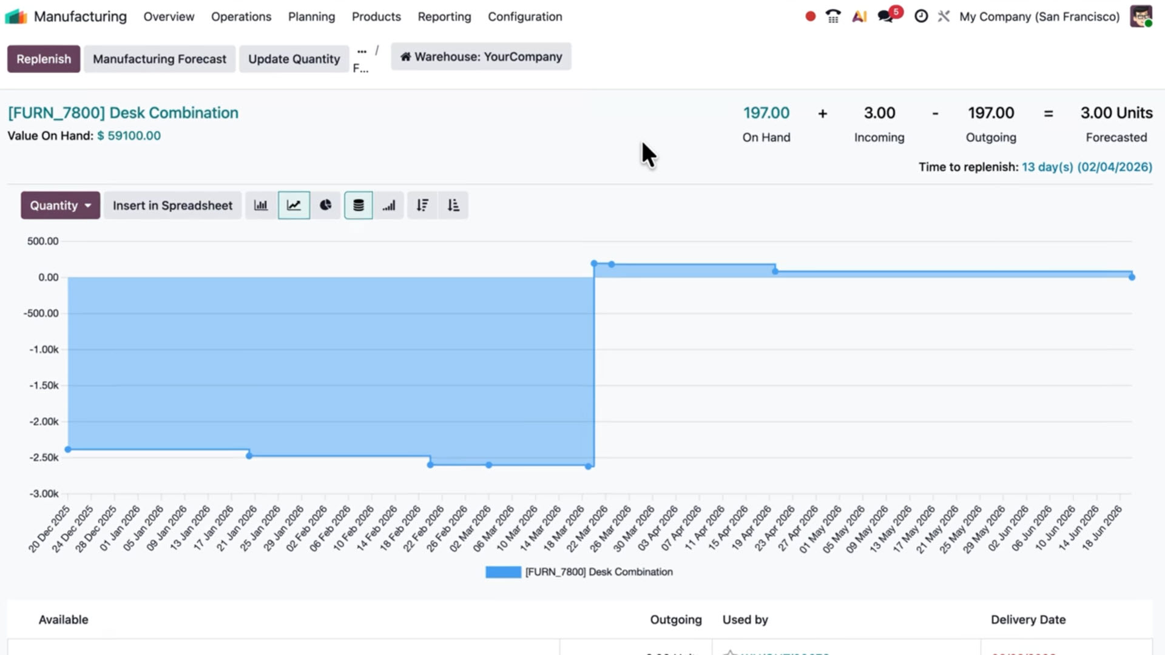
Task: Select the line chart view icon
Action: [294, 205]
